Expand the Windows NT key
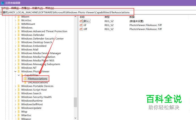196x120 pixels. 15,68
